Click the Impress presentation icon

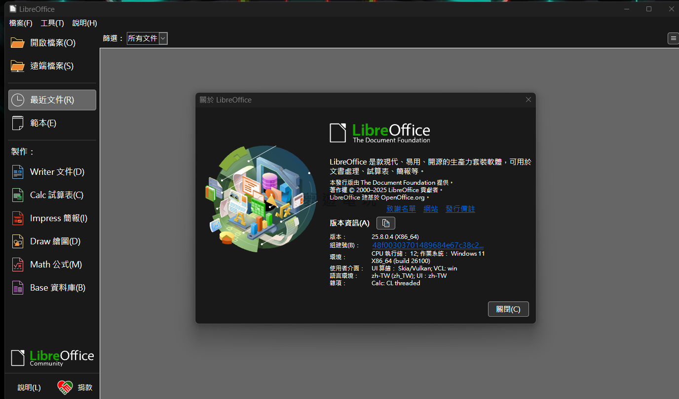click(x=18, y=218)
